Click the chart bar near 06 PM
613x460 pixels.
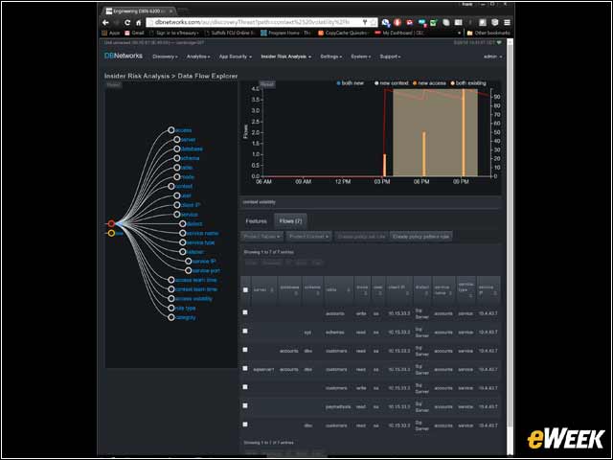(423, 154)
